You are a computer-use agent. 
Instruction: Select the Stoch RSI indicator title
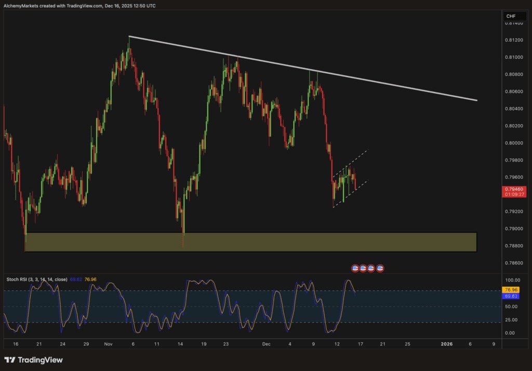(x=36, y=280)
